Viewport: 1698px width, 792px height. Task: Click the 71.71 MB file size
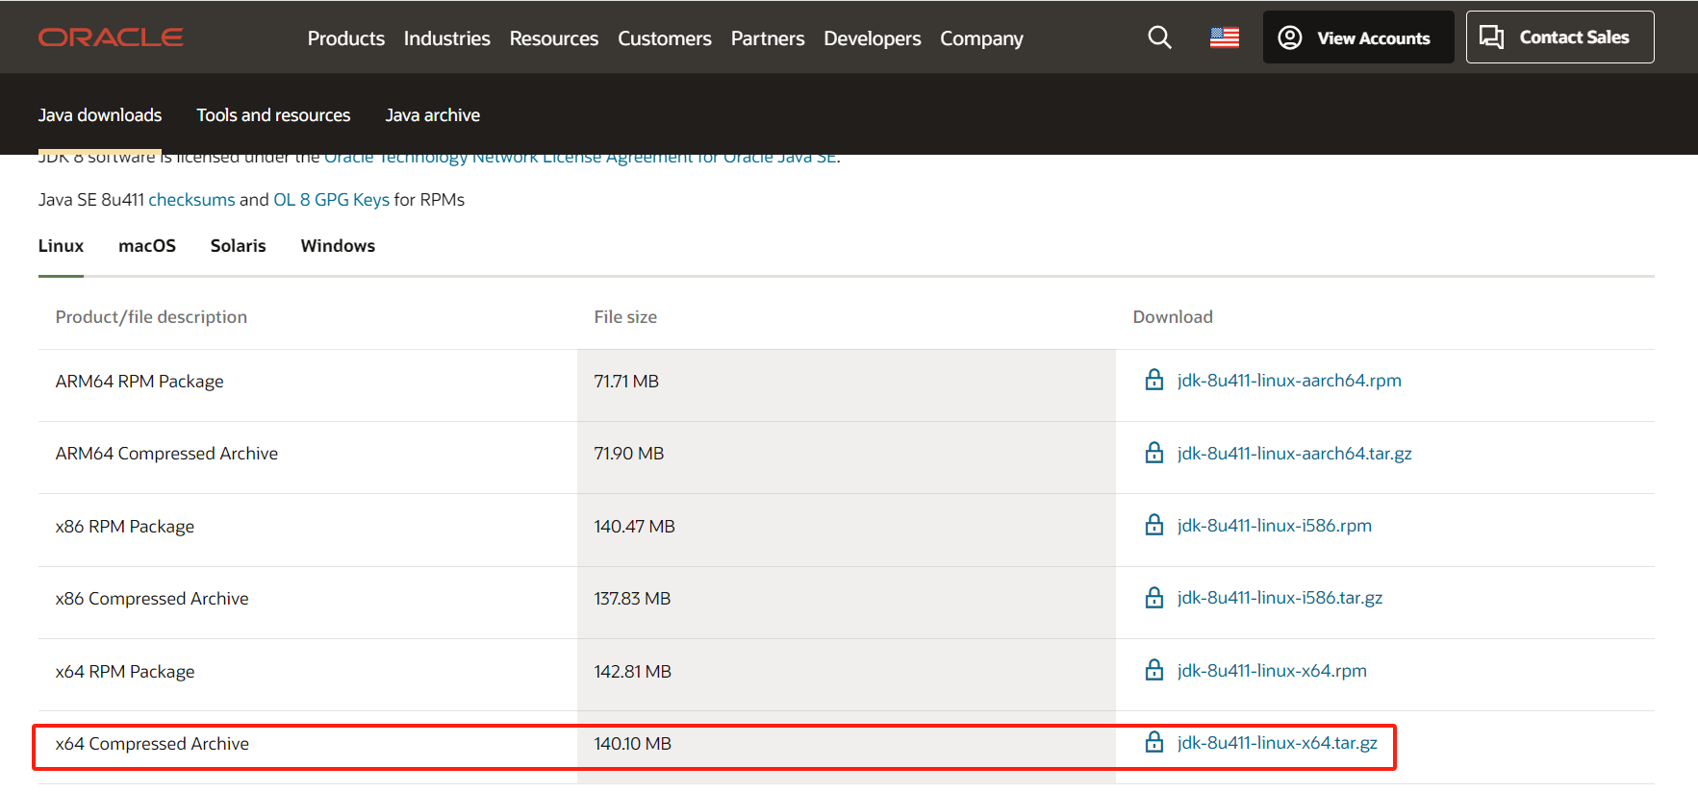pyautogui.click(x=626, y=382)
